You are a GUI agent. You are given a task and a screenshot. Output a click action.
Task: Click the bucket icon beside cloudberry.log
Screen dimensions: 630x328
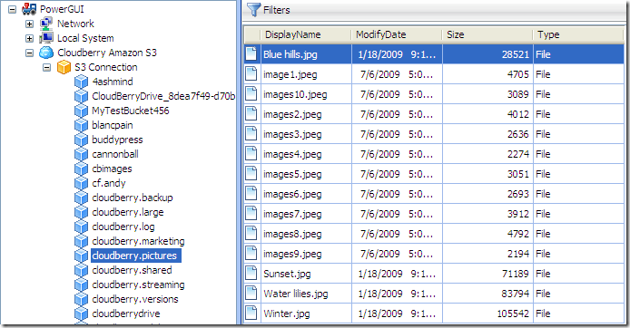(81, 227)
